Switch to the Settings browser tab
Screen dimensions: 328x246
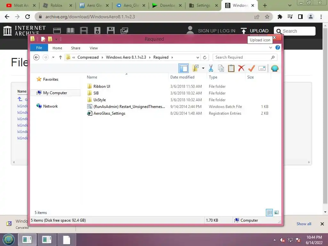203,6
